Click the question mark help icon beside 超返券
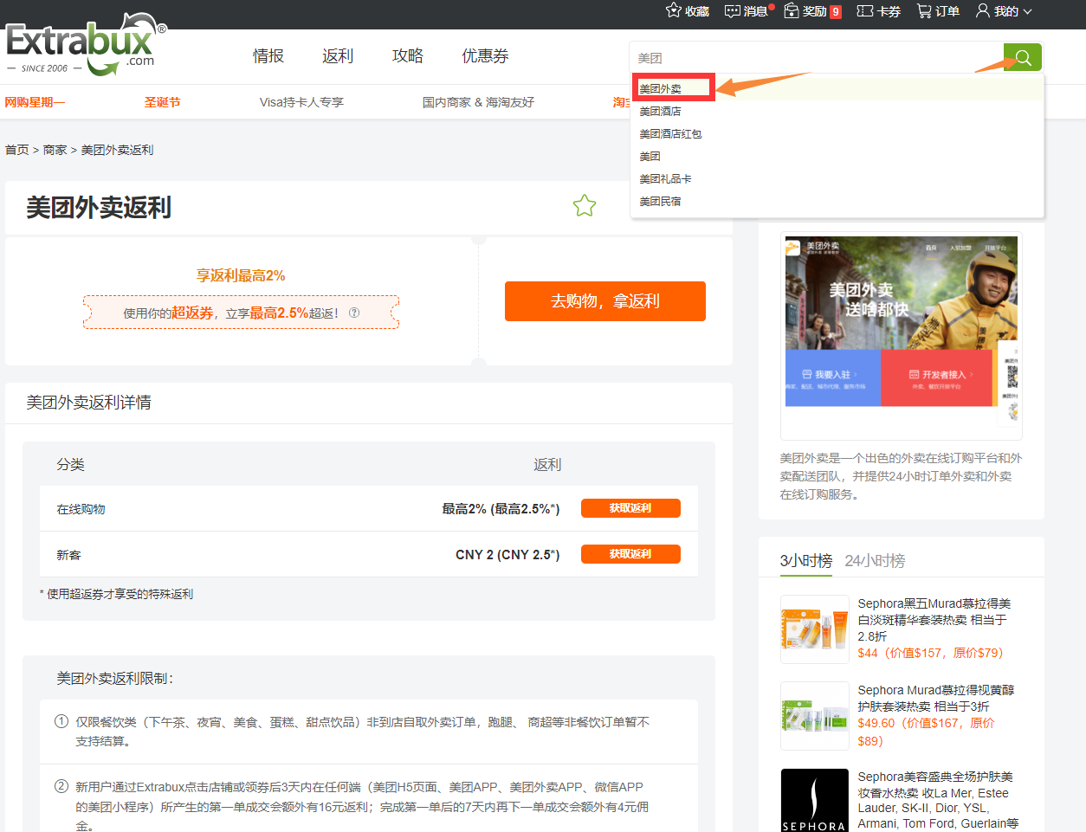This screenshot has height=832, width=1086. tap(354, 312)
